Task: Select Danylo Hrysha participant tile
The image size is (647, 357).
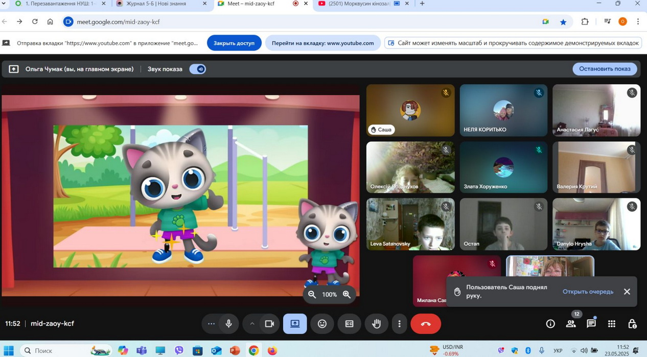Action: [x=596, y=224]
